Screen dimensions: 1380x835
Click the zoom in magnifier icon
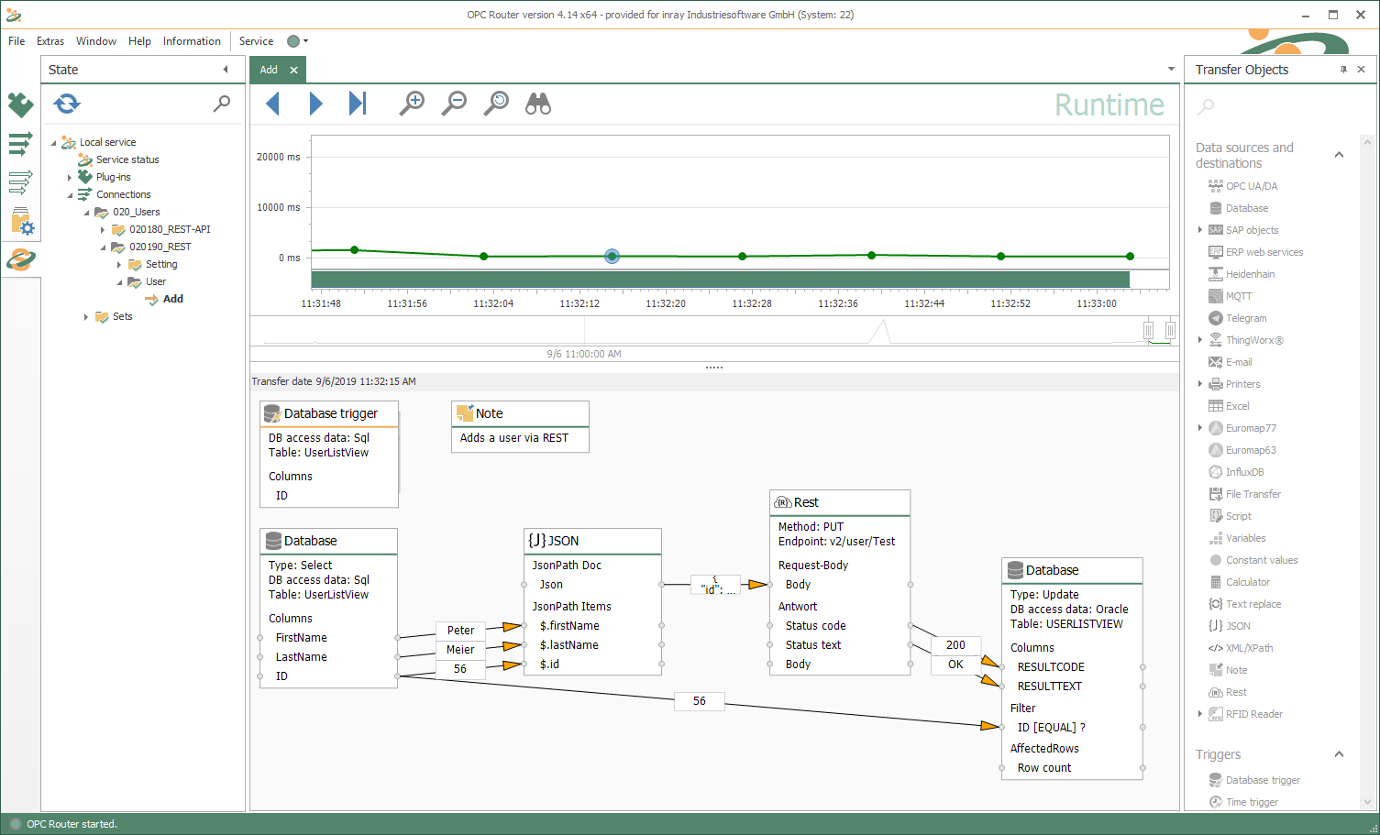413,104
